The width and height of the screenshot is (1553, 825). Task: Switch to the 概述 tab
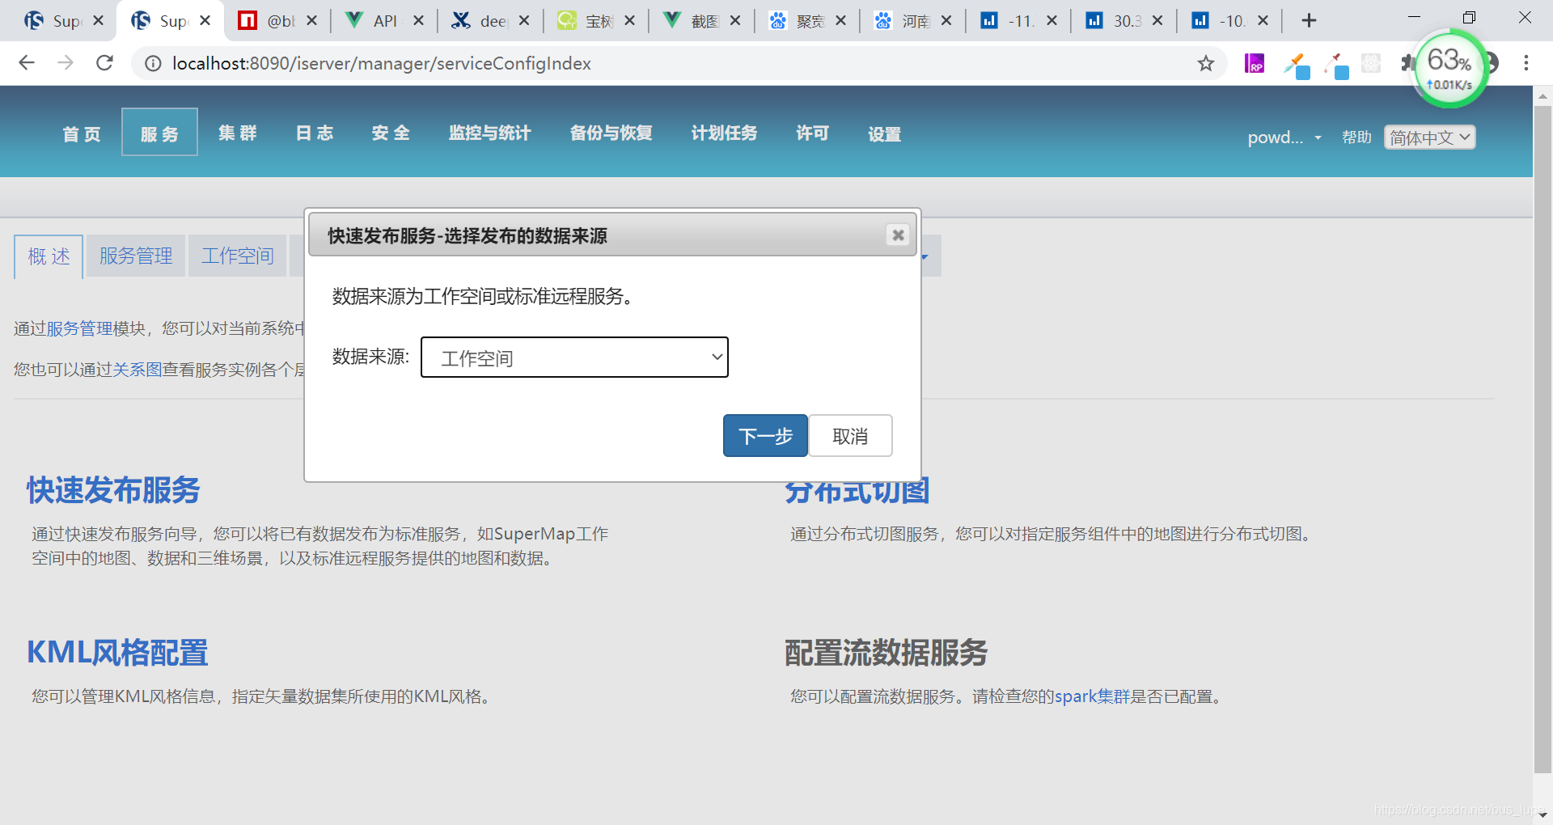(49, 256)
